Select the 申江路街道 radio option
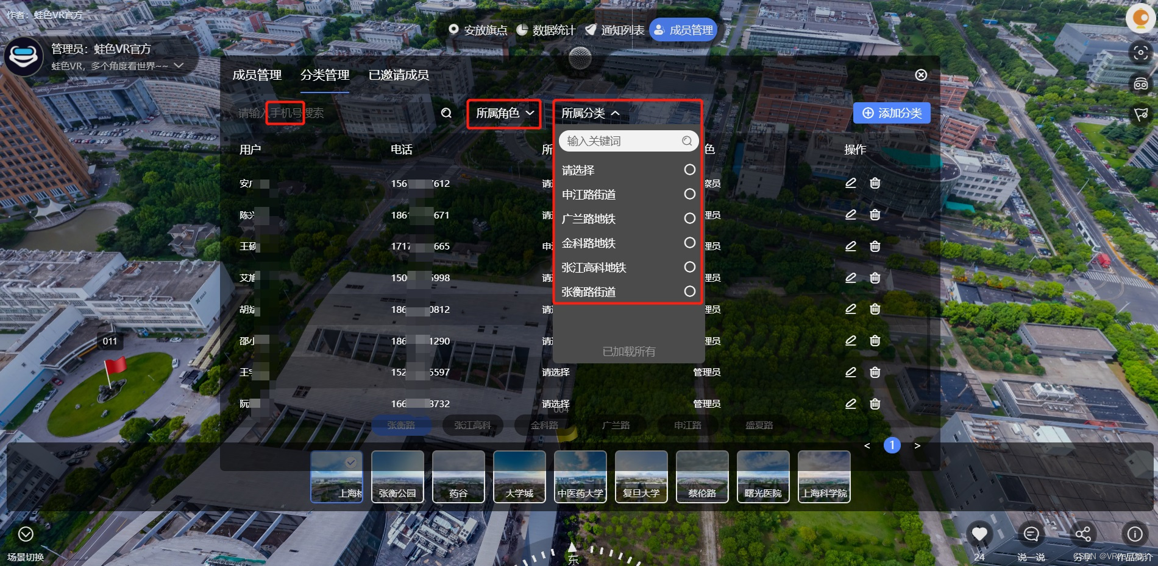The height and width of the screenshot is (566, 1158). pos(689,194)
